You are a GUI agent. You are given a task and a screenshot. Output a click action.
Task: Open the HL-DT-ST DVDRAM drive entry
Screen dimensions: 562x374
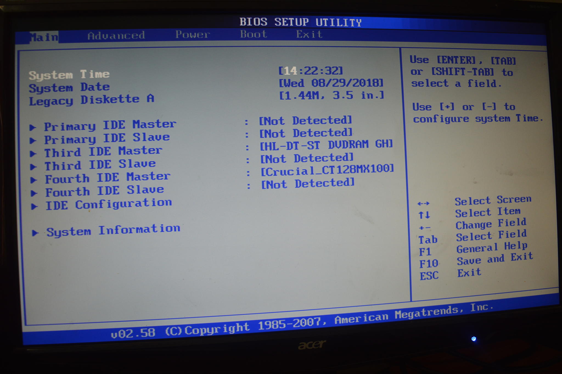(326, 145)
